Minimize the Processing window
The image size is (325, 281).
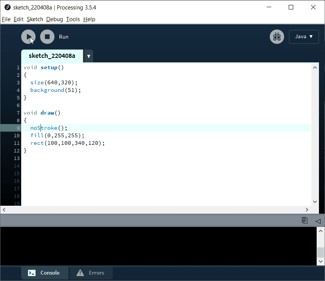pos(269,7)
